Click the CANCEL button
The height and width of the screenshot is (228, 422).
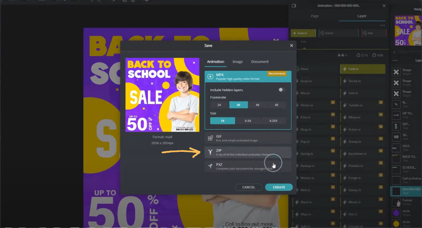[249, 187]
